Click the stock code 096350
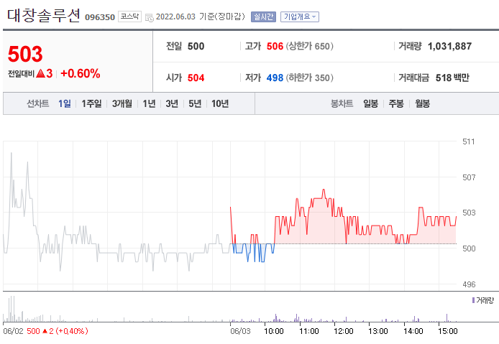This screenshot has width=499, height=344. point(100,17)
